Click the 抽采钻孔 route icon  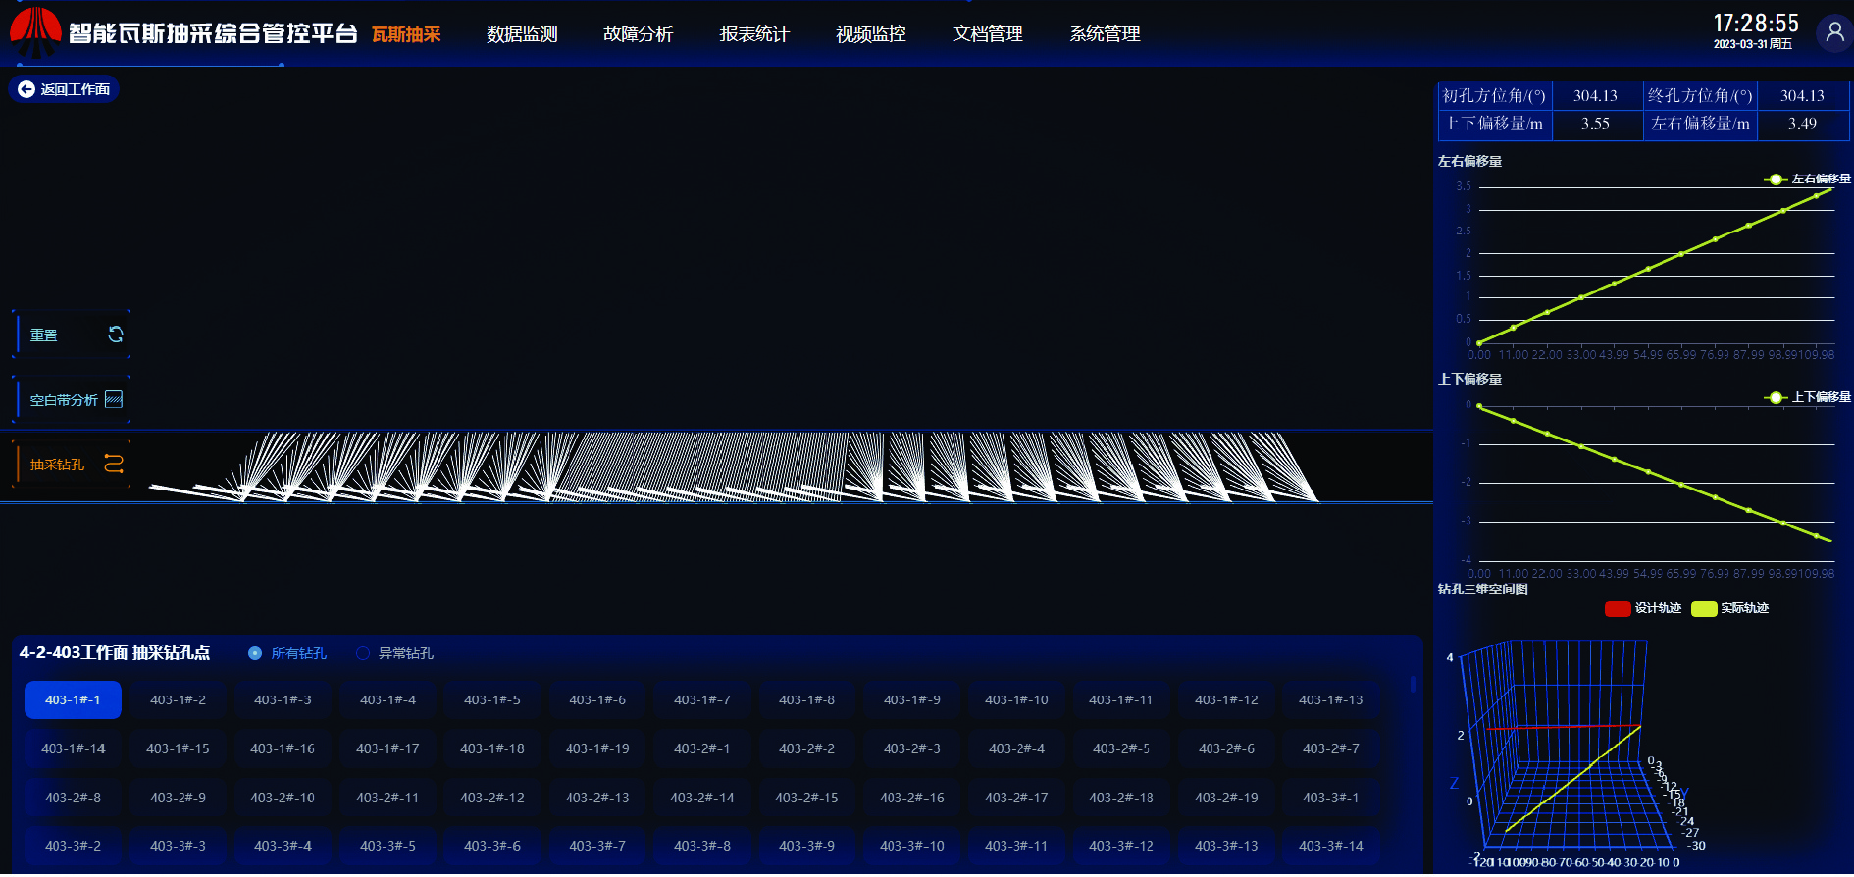114,464
